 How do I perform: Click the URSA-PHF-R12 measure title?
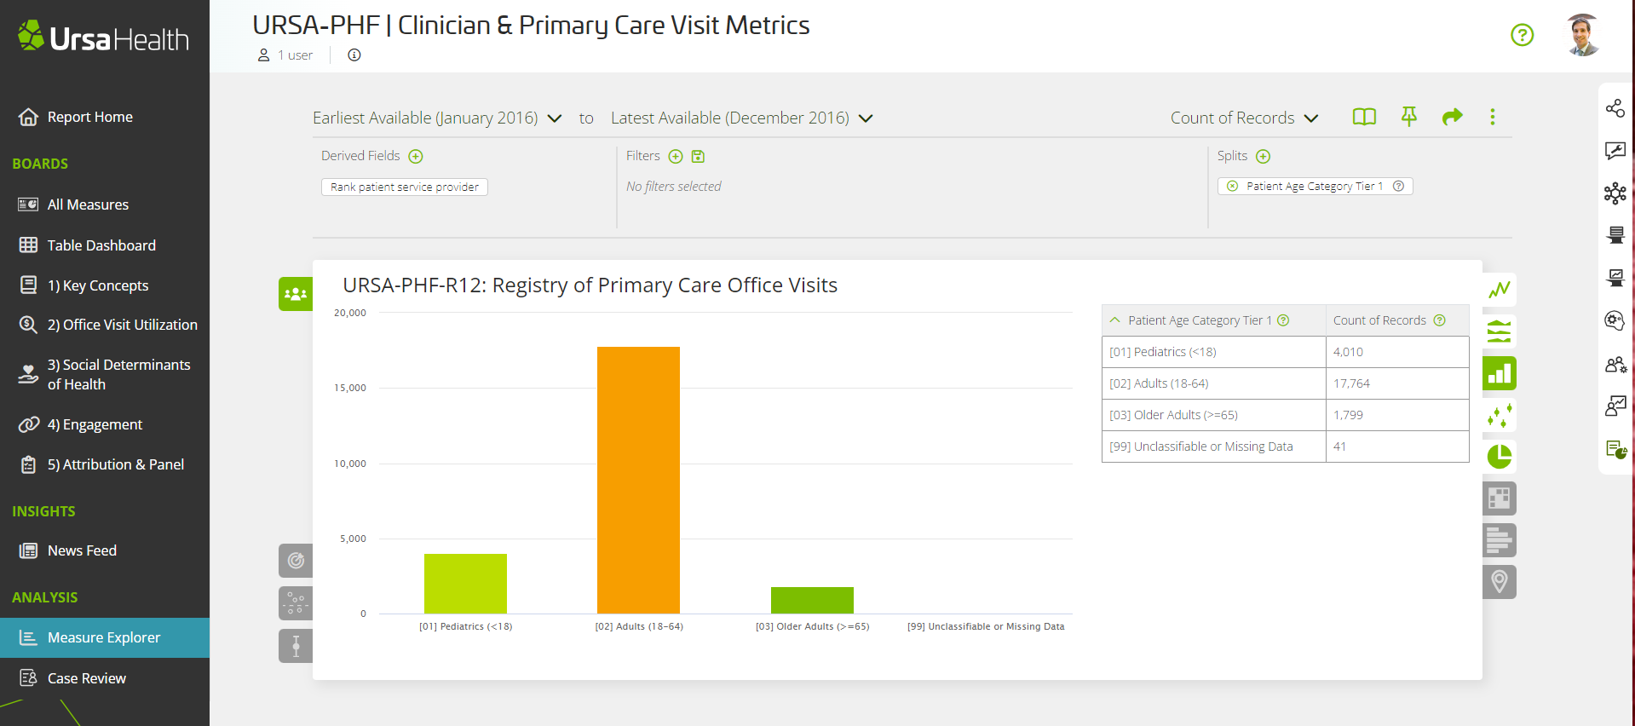coord(590,285)
